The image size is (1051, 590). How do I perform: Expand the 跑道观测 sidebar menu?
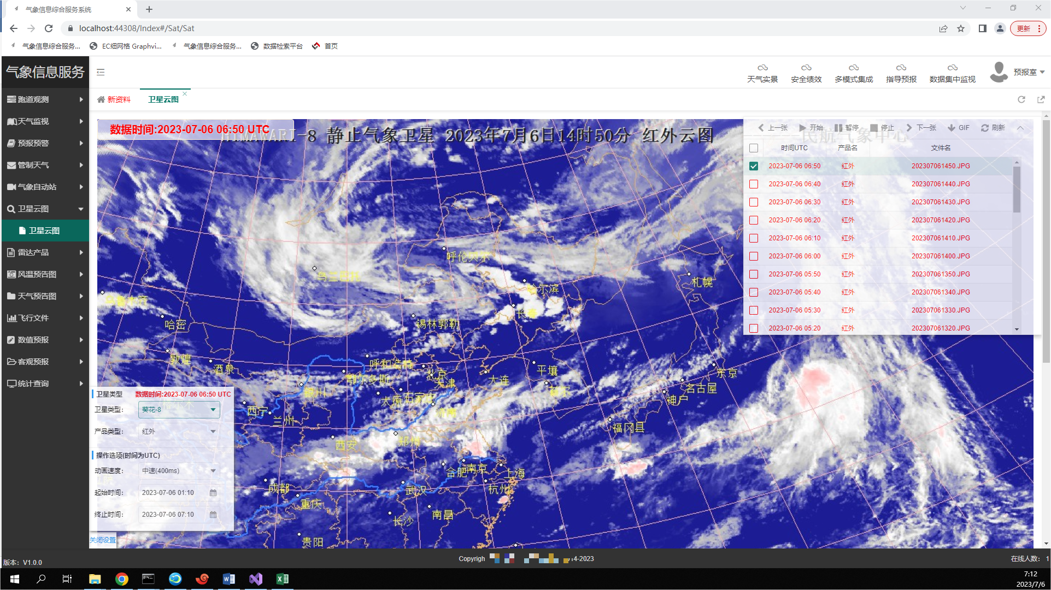point(45,99)
